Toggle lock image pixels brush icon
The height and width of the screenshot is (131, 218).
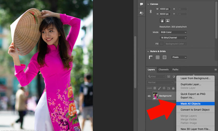coord(160,88)
